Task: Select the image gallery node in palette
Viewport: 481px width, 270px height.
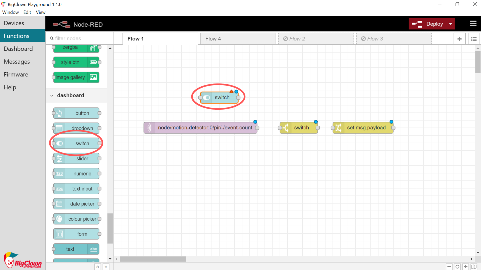Action: (x=76, y=77)
